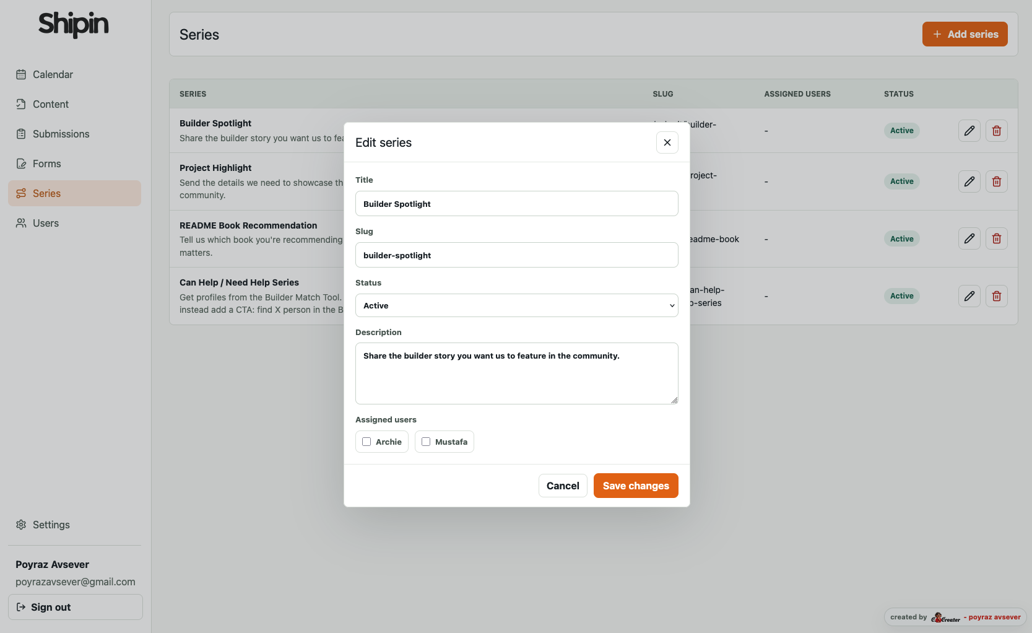Click the SLUG column header
This screenshot has height=633, width=1032.
[x=663, y=94]
